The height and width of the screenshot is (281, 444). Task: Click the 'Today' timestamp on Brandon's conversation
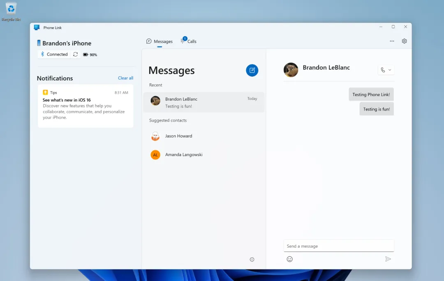click(252, 99)
